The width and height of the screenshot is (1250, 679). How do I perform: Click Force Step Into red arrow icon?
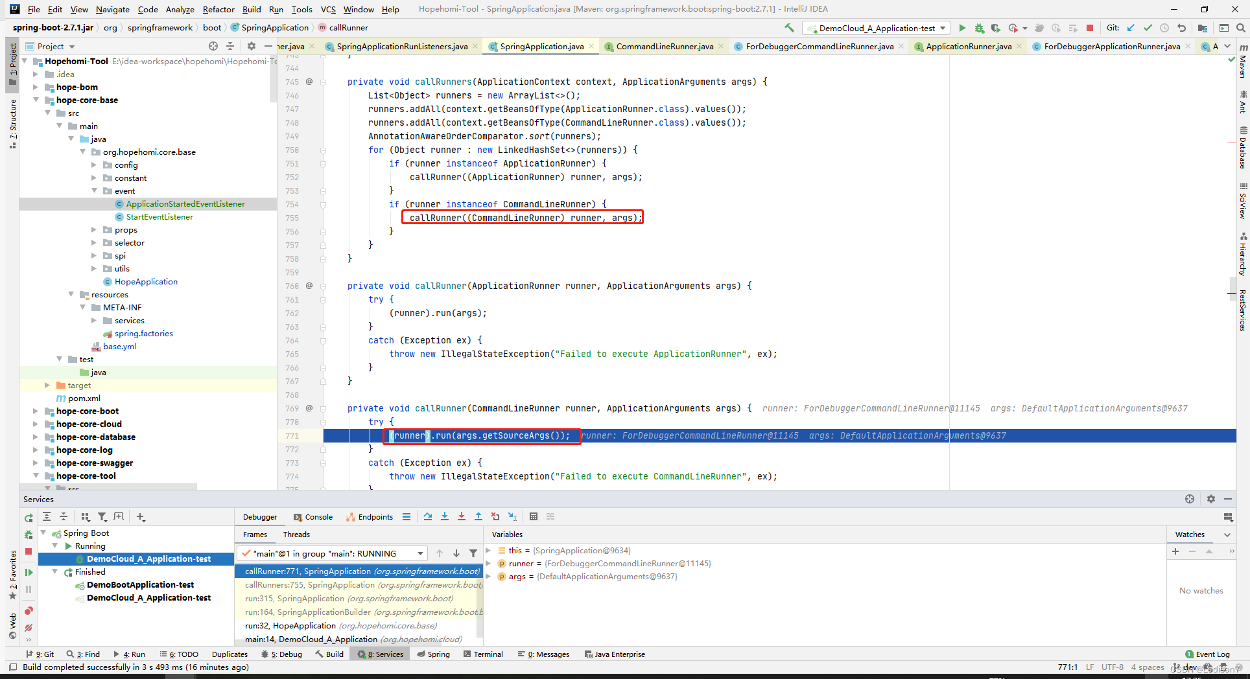click(462, 516)
